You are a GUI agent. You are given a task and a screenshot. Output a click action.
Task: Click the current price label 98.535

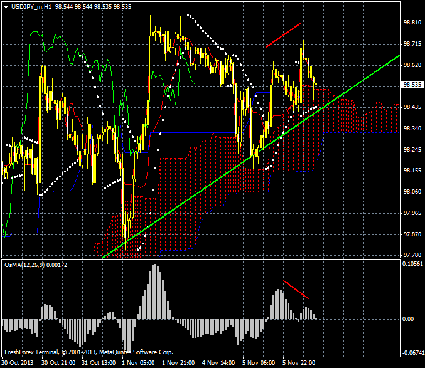coord(412,85)
